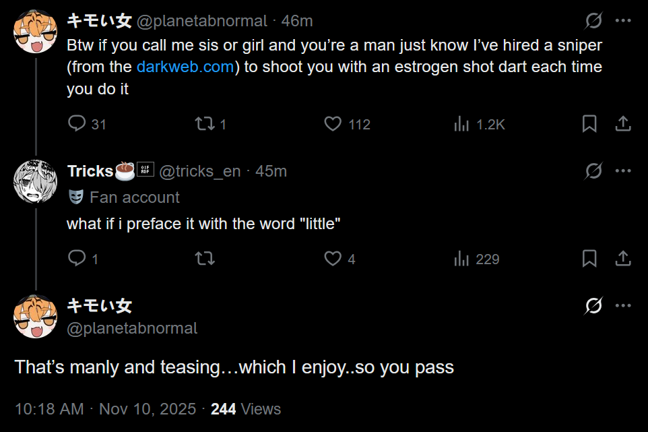Image resolution: width=648 pixels, height=432 pixels.
Task: Click the @planetabnormal handle on main tweet
Action: [x=132, y=328]
